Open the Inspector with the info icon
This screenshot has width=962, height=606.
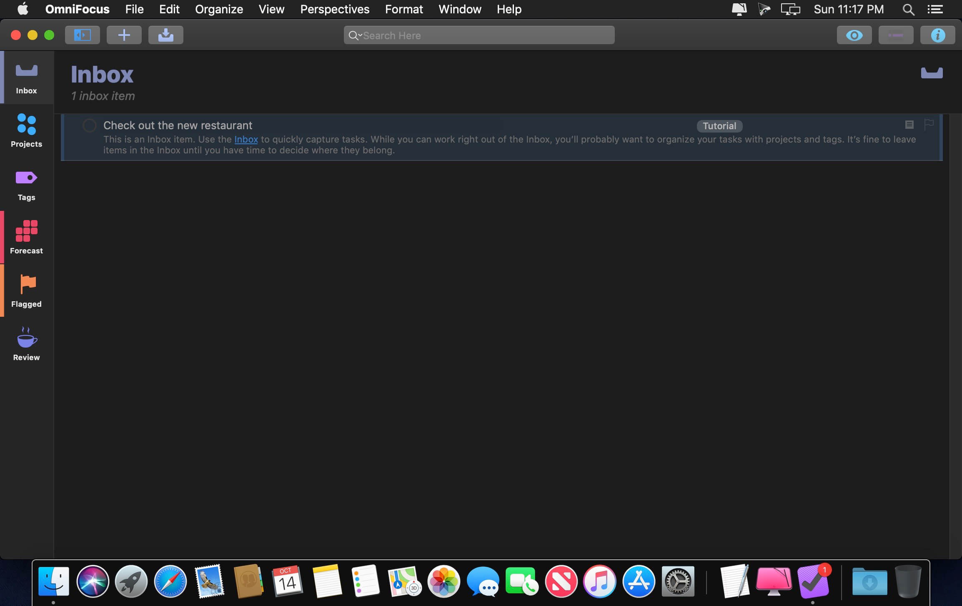pos(937,35)
